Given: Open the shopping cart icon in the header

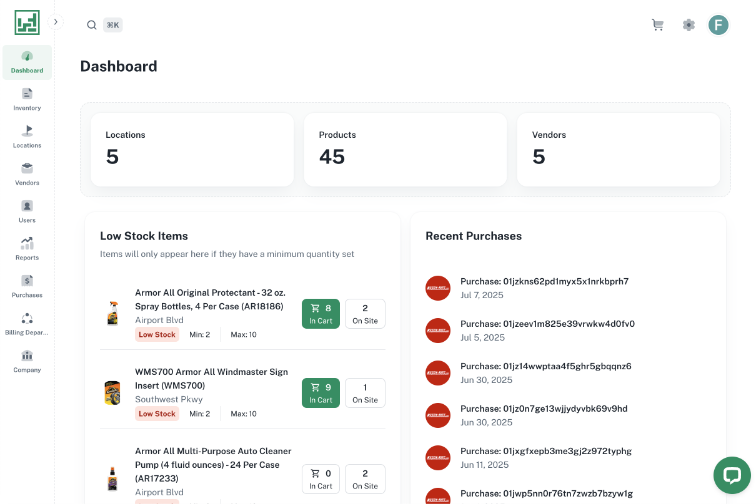Looking at the screenshot, I should (x=657, y=25).
